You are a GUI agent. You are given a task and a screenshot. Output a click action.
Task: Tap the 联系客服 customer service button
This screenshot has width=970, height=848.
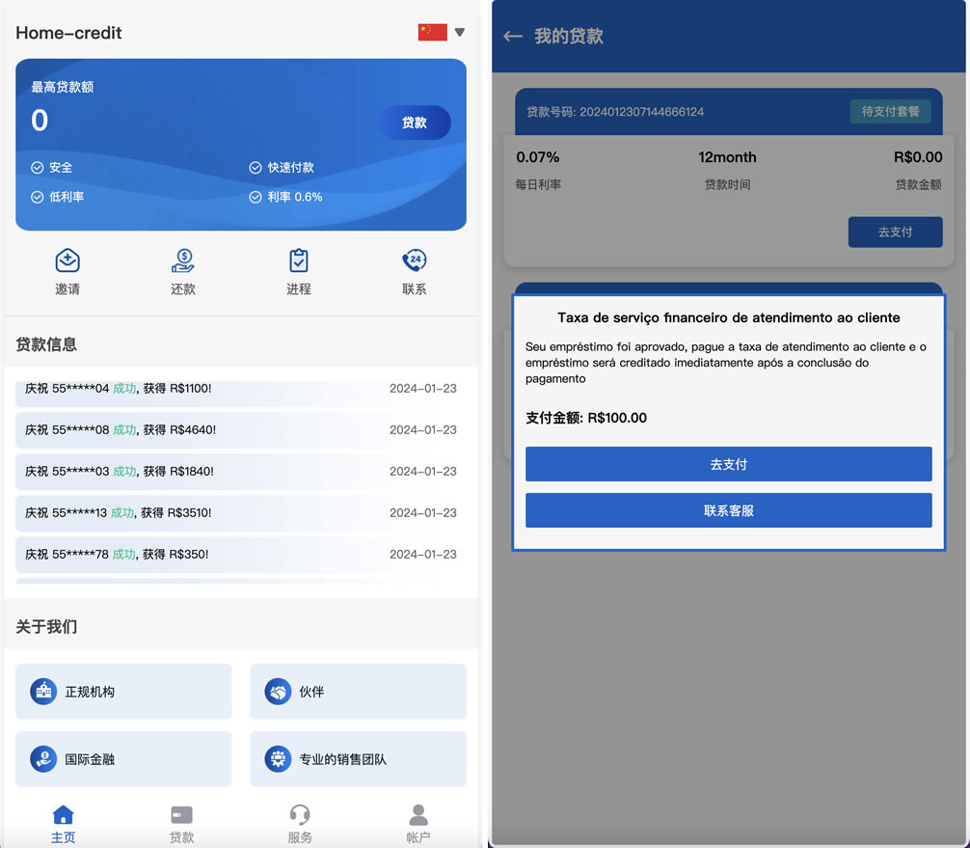(728, 510)
